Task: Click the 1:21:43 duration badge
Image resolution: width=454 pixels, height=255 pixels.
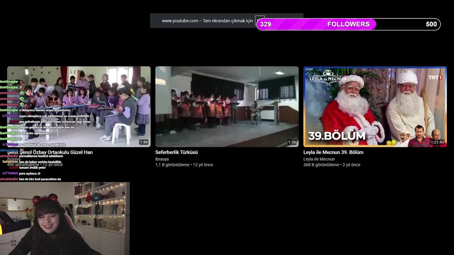Action: click(x=437, y=142)
